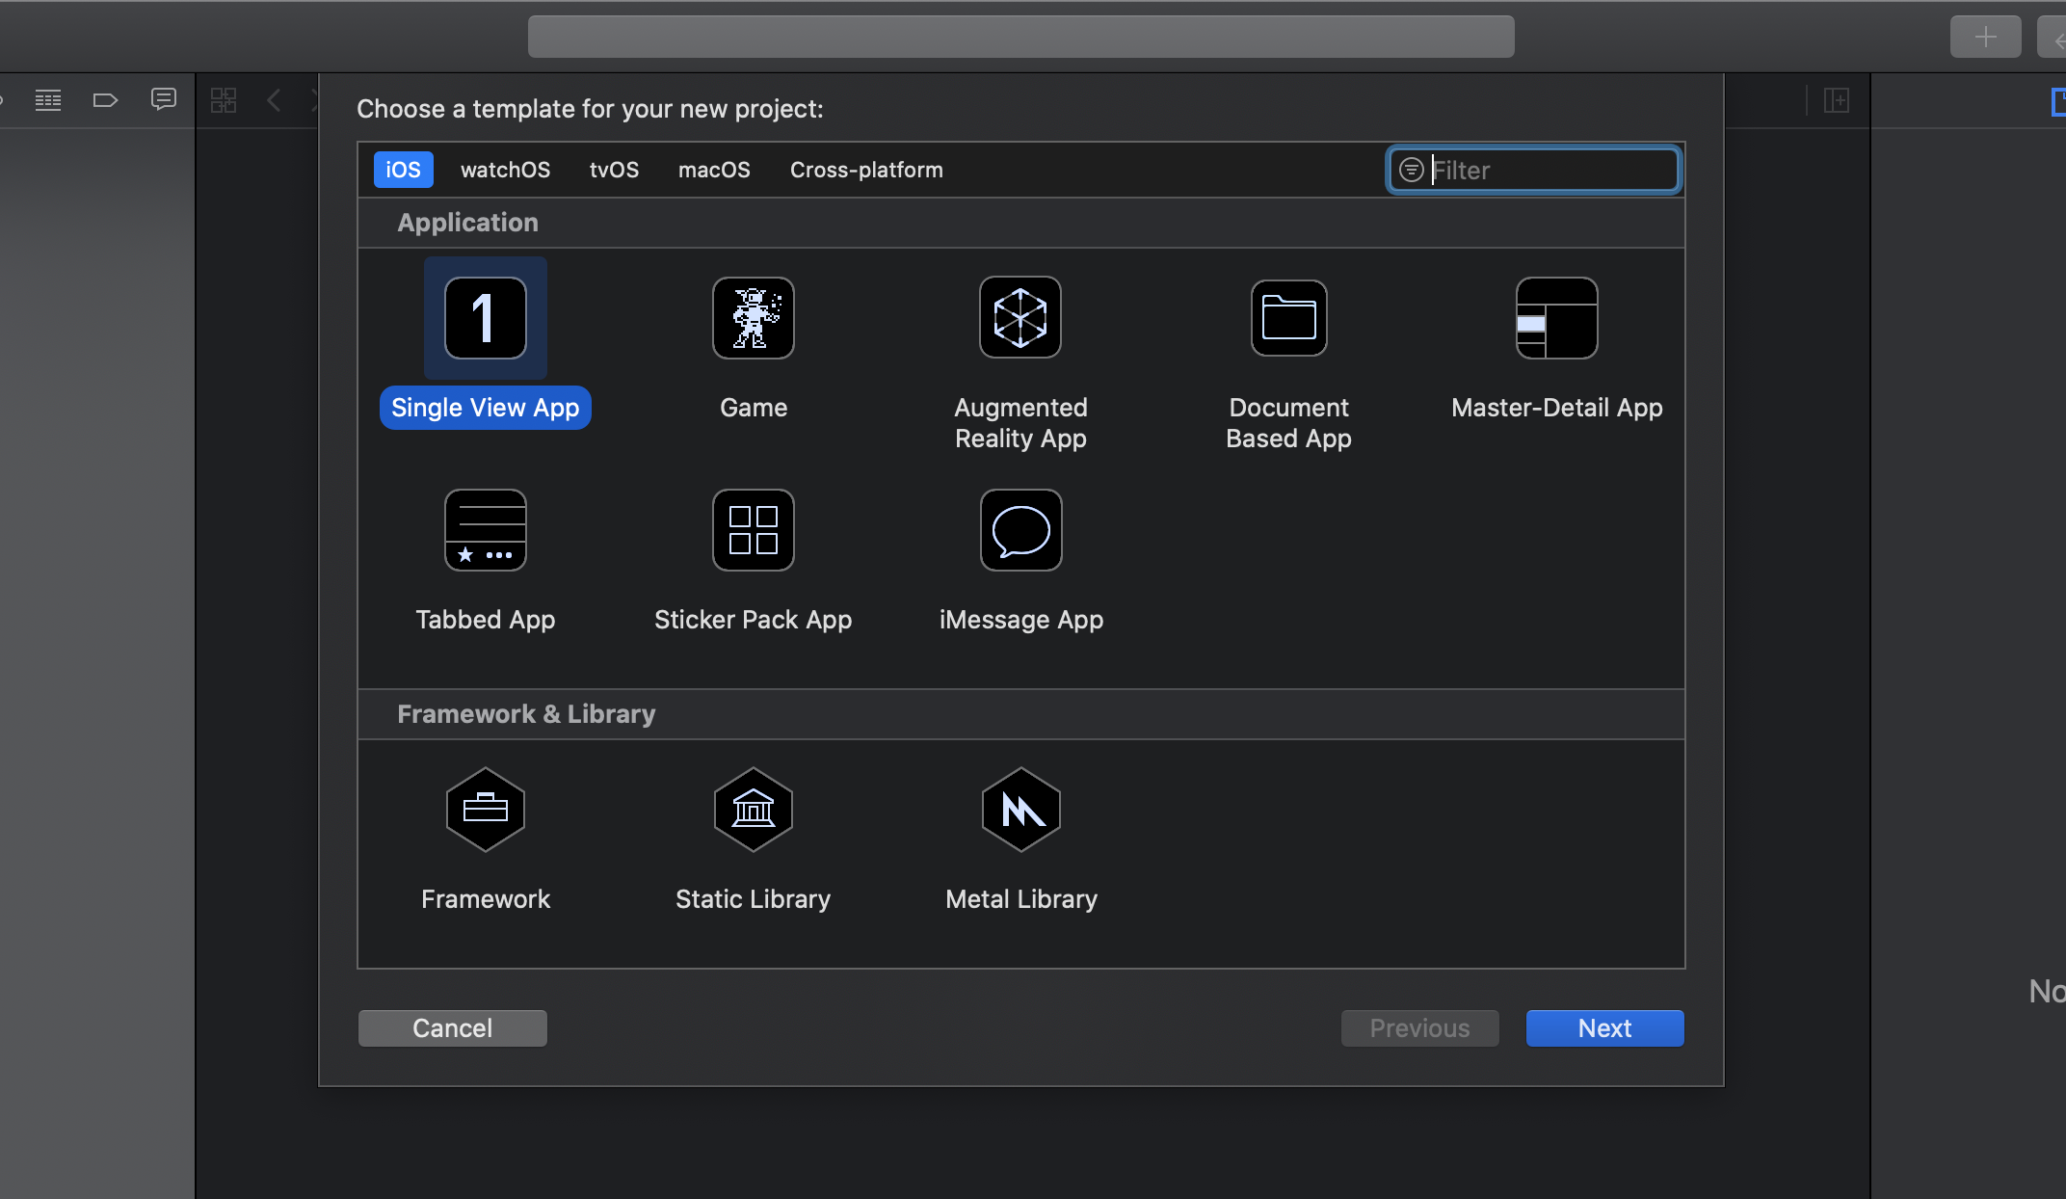Click the Single View App template

[x=485, y=318]
